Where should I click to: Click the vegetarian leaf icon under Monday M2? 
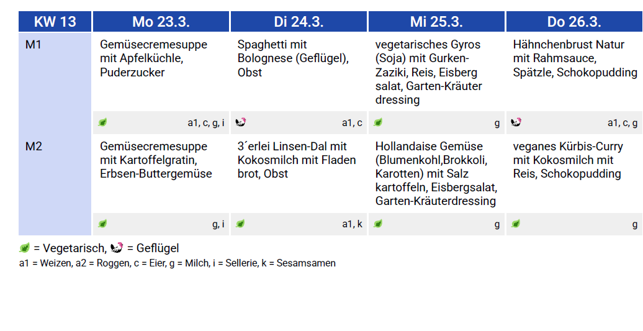pyautogui.click(x=102, y=224)
